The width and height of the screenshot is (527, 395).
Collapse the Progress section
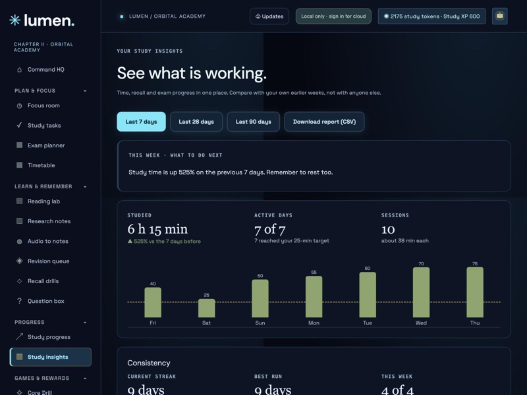tap(85, 323)
